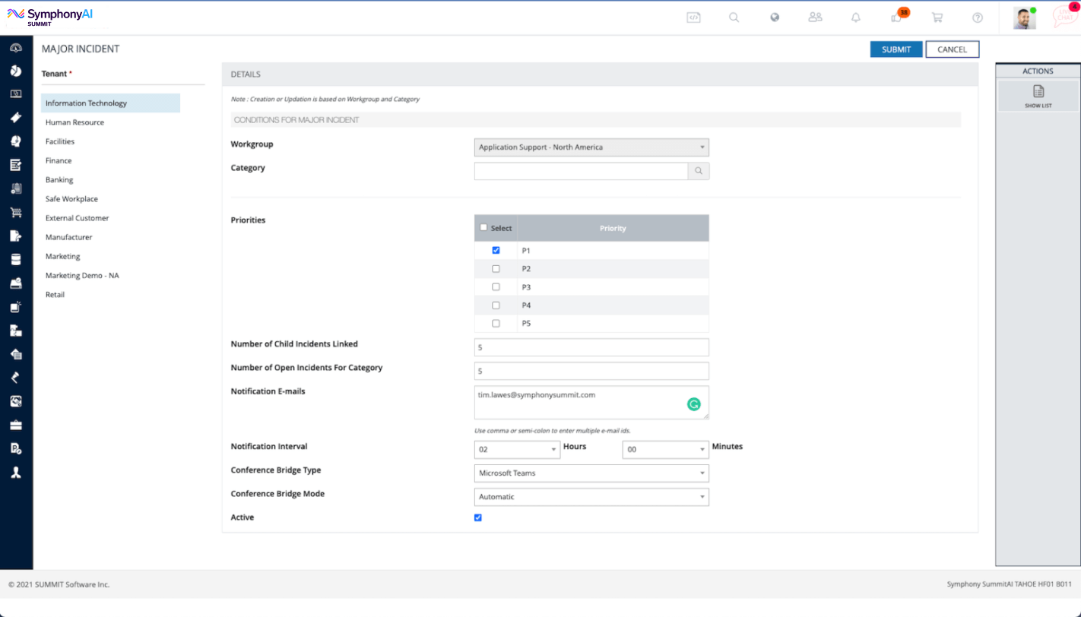Open the ticket icon in left sidebar
The image size is (1081, 617).
[15, 118]
